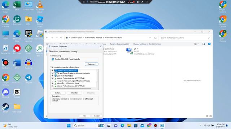The width and height of the screenshot is (231, 129).
Task: Open Excel desktop shortcut
Action: [x=17, y=6]
